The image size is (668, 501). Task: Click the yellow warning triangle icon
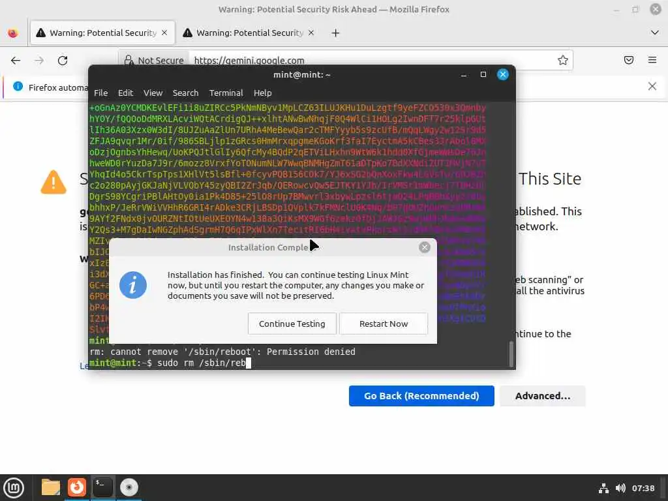(x=53, y=183)
